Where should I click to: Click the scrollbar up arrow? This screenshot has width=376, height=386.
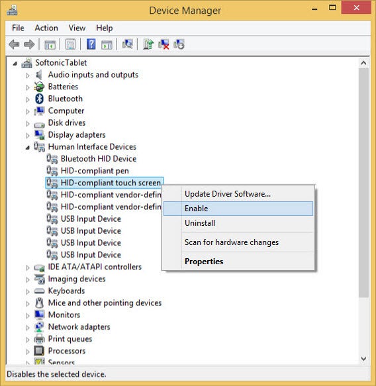[363, 64]
